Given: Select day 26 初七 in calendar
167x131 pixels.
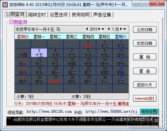Looking at the screenshot, I should pyautogui.click(x=39, y=79).
